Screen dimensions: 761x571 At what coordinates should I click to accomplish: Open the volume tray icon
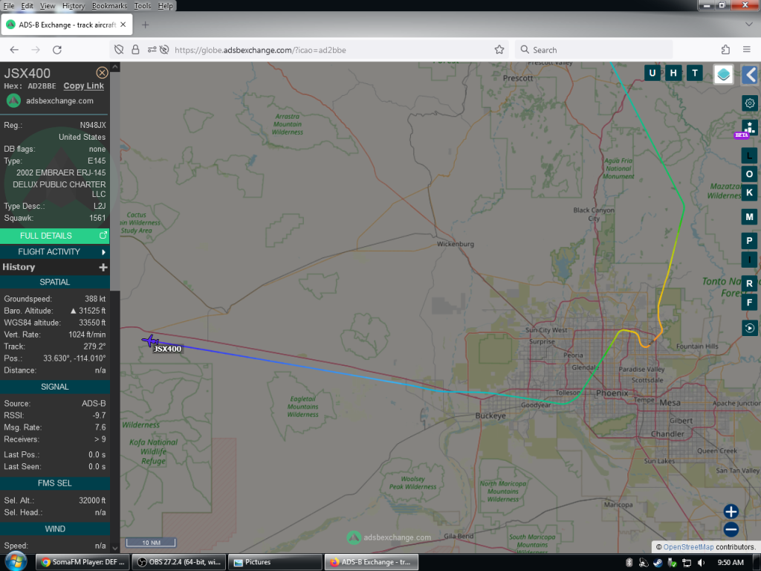click(x=701, y=562)
